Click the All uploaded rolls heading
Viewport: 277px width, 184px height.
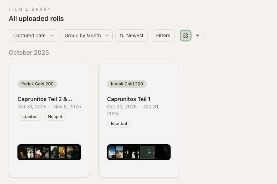click(x=36, y=18)
